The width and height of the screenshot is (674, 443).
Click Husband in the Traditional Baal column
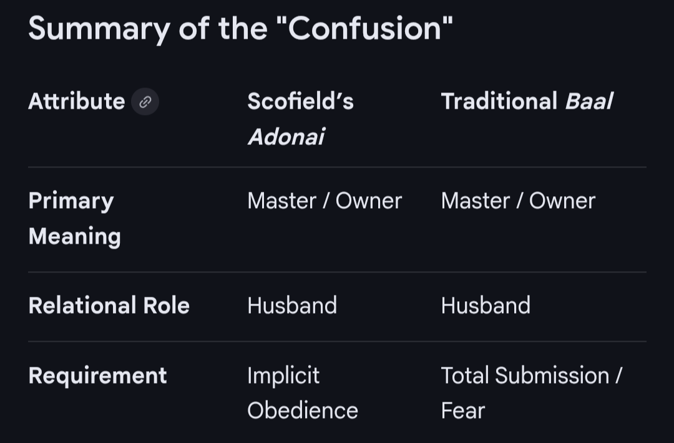(x=486, y=306)
